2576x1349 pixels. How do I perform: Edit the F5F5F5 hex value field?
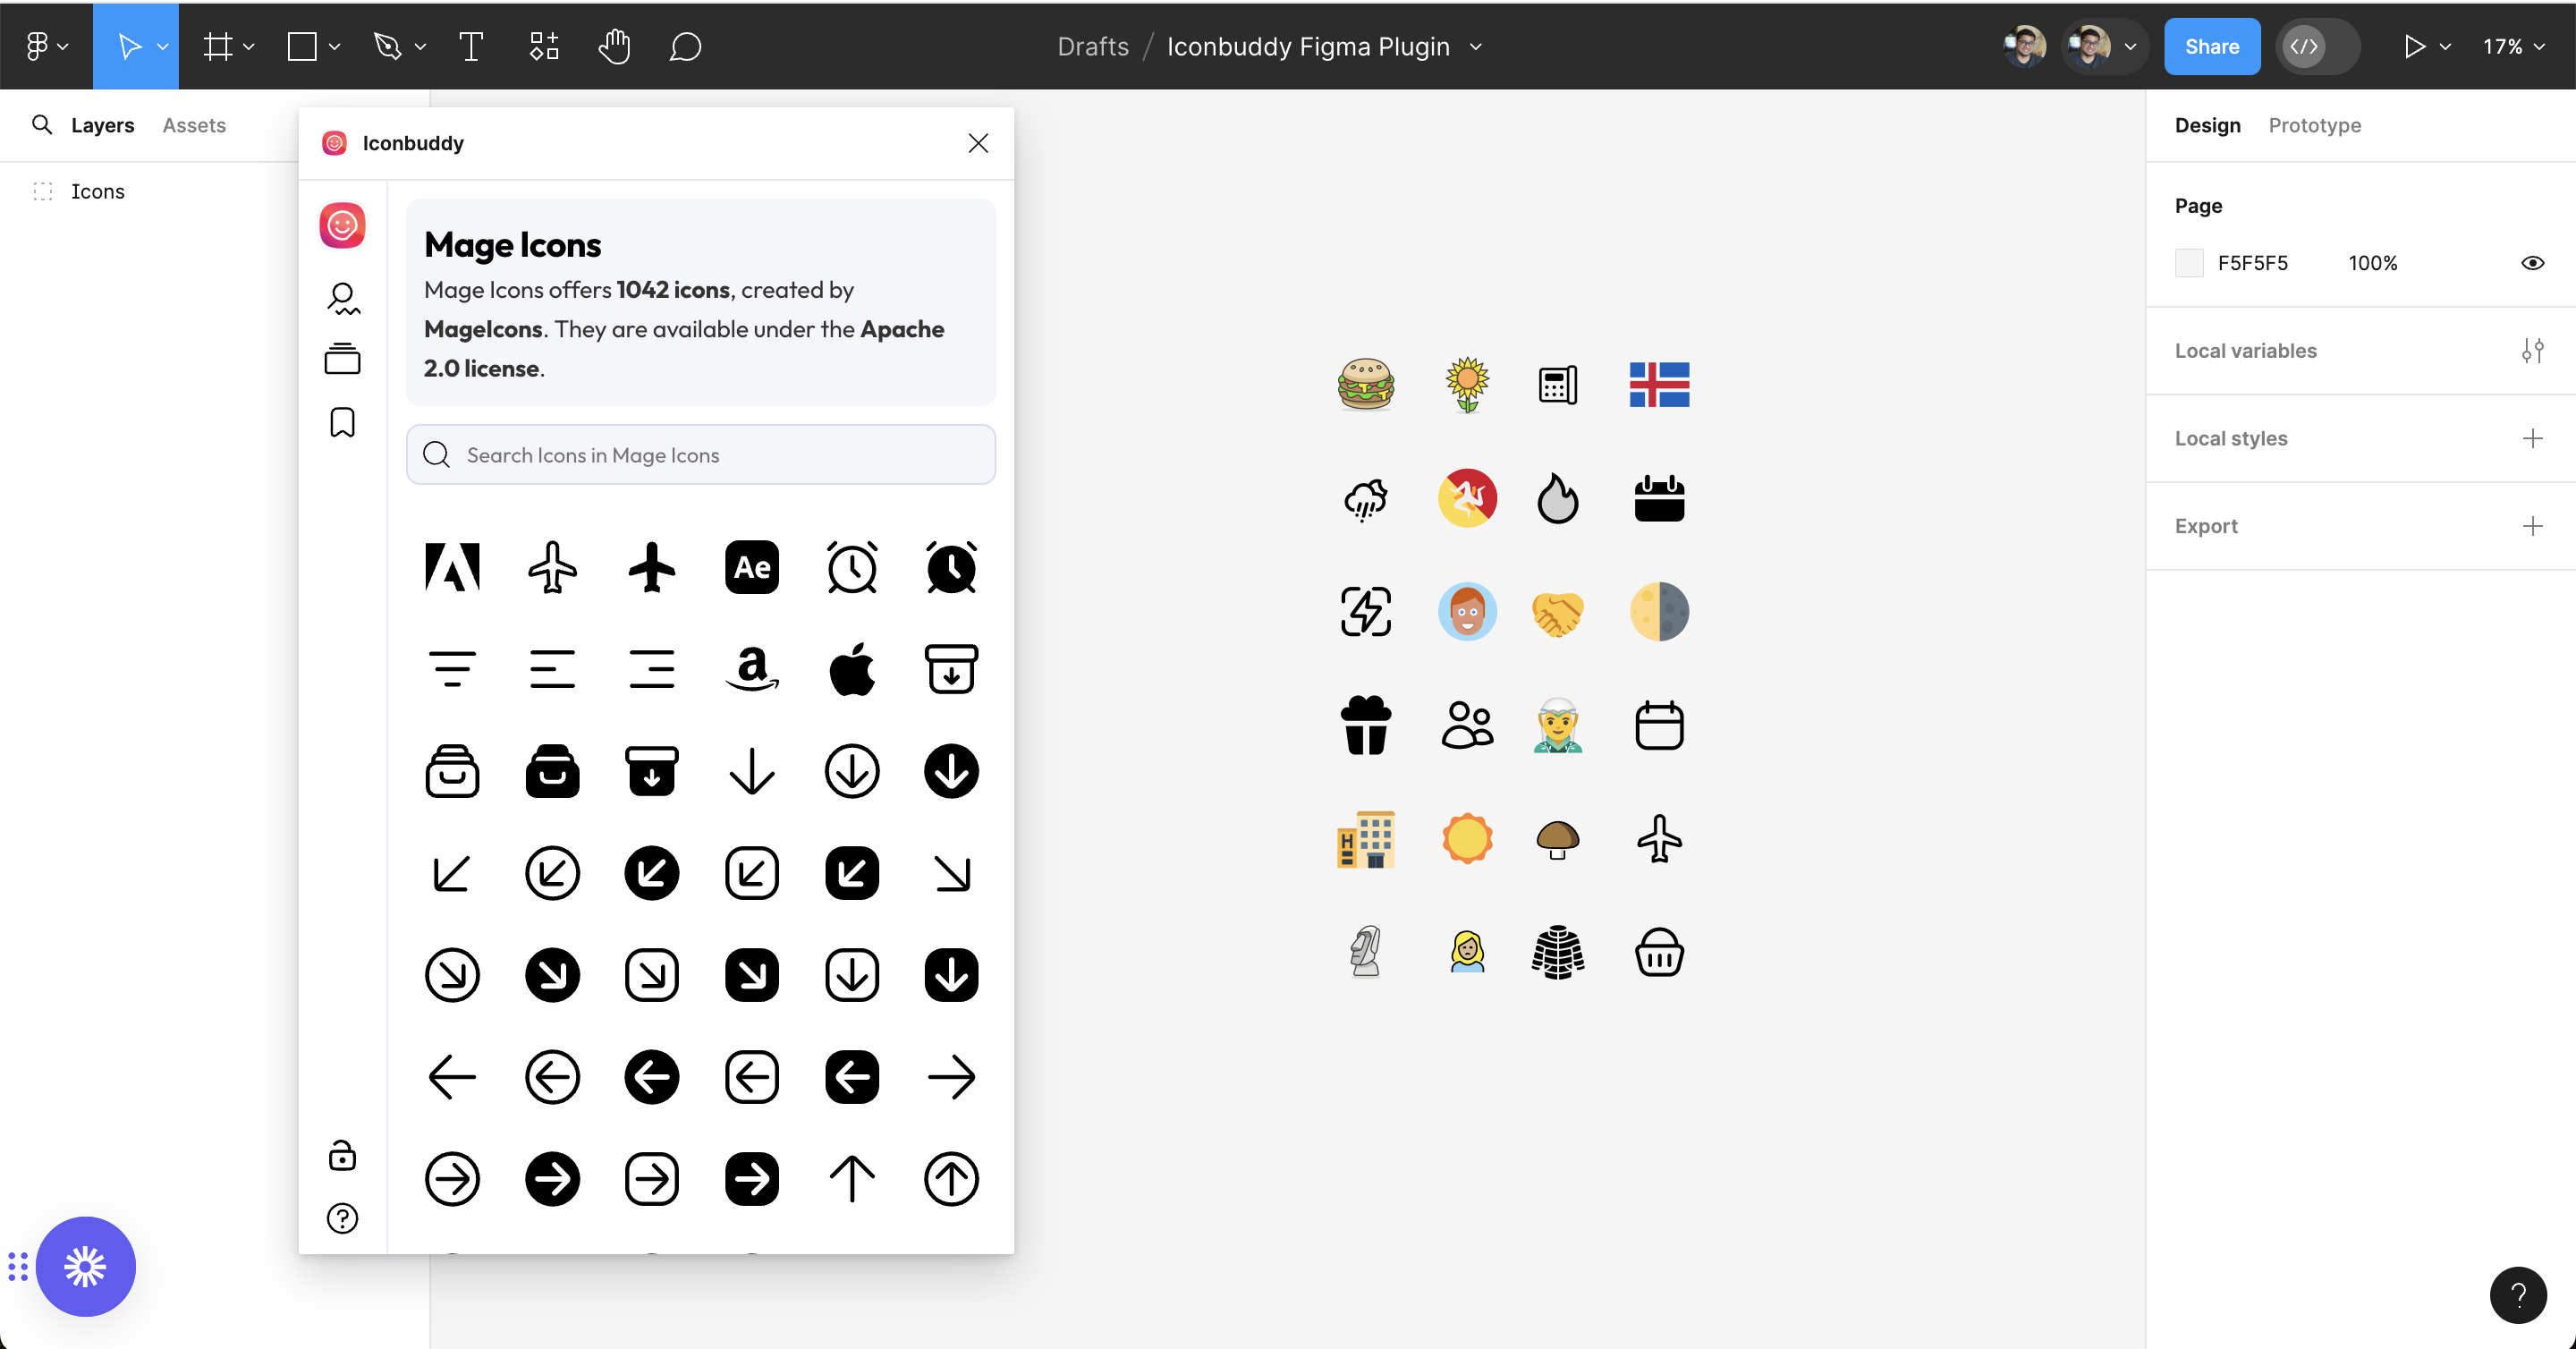pos(2252,263)
